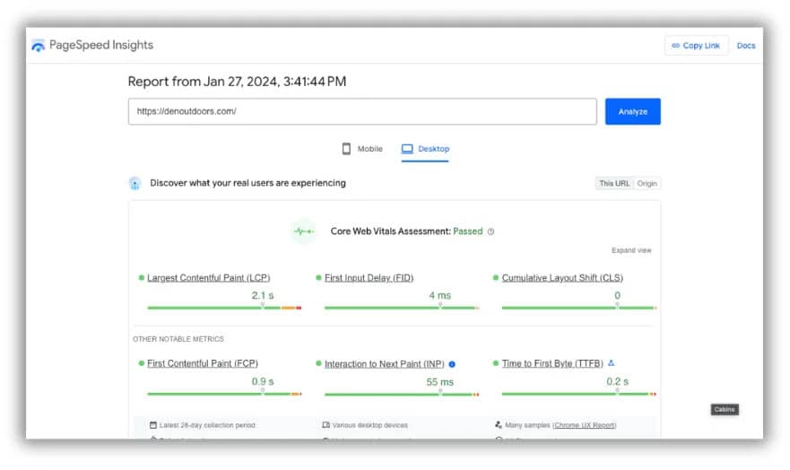Viewport: 790px width, 470px height.
Task: Click the real users icon beside Discover heading
Action: [x=135, y=183]
